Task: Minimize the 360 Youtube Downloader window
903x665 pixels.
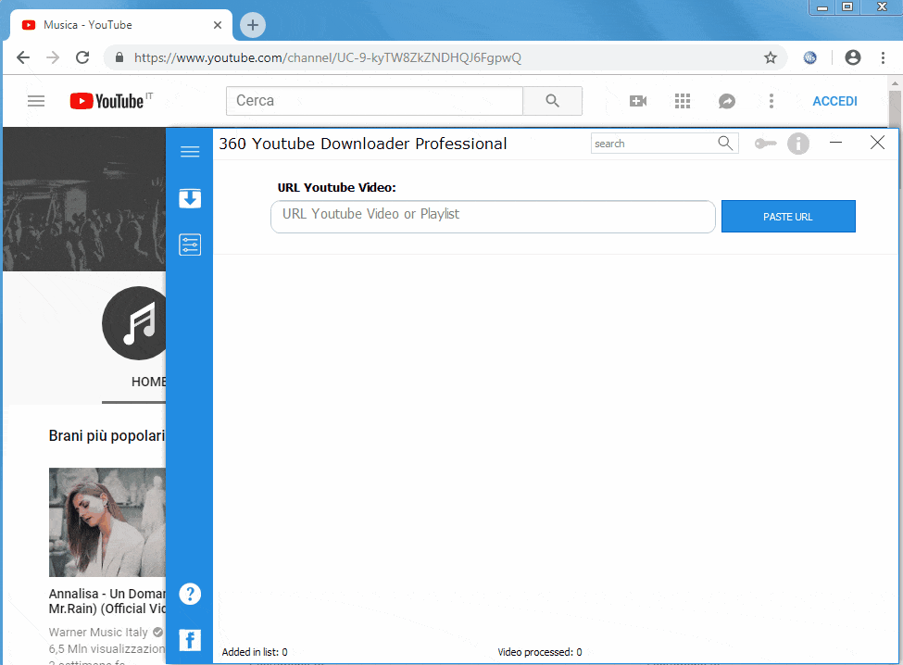Action: point(835,143)
